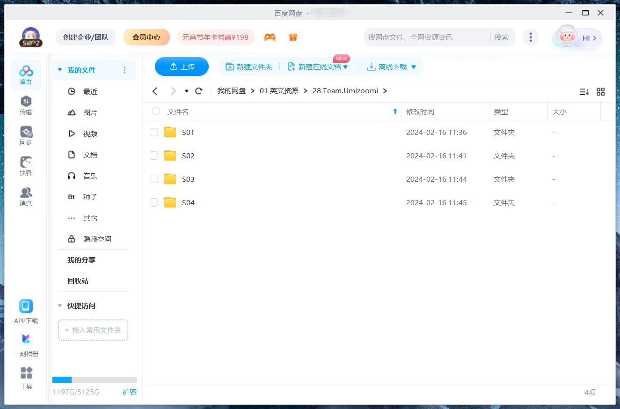Viewport: 620px width, 409px height.
Task: Click the storage usage progress bar
Action: [x=94, y=379]
